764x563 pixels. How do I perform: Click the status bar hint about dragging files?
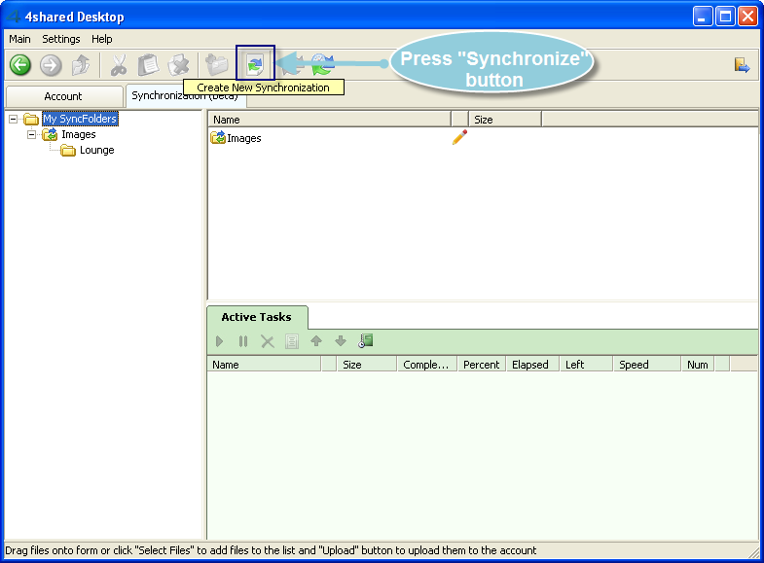271,550
